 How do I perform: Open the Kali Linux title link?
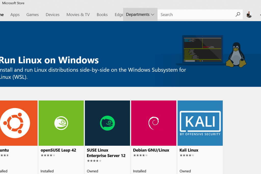(x=189, y=150)
